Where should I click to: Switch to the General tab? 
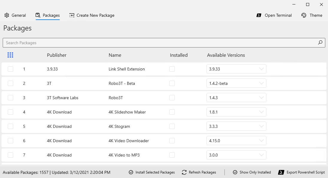15,15
